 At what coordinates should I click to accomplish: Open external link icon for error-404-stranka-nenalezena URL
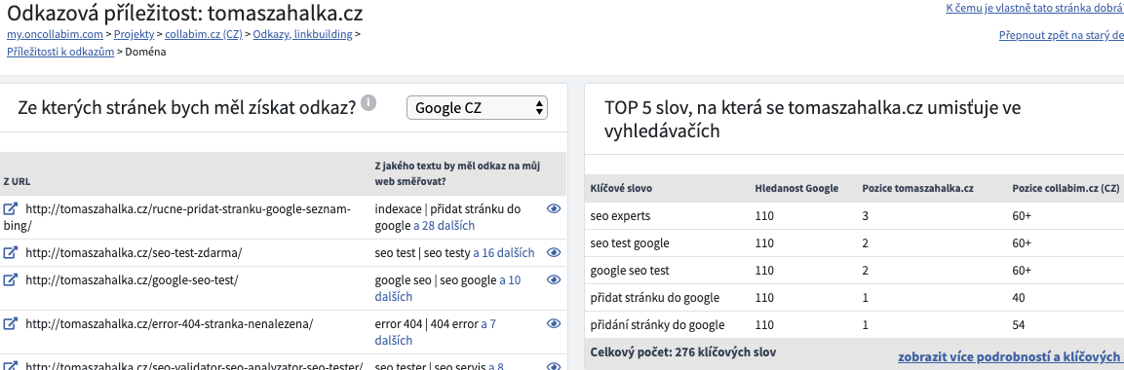click(x=10, y=323)
